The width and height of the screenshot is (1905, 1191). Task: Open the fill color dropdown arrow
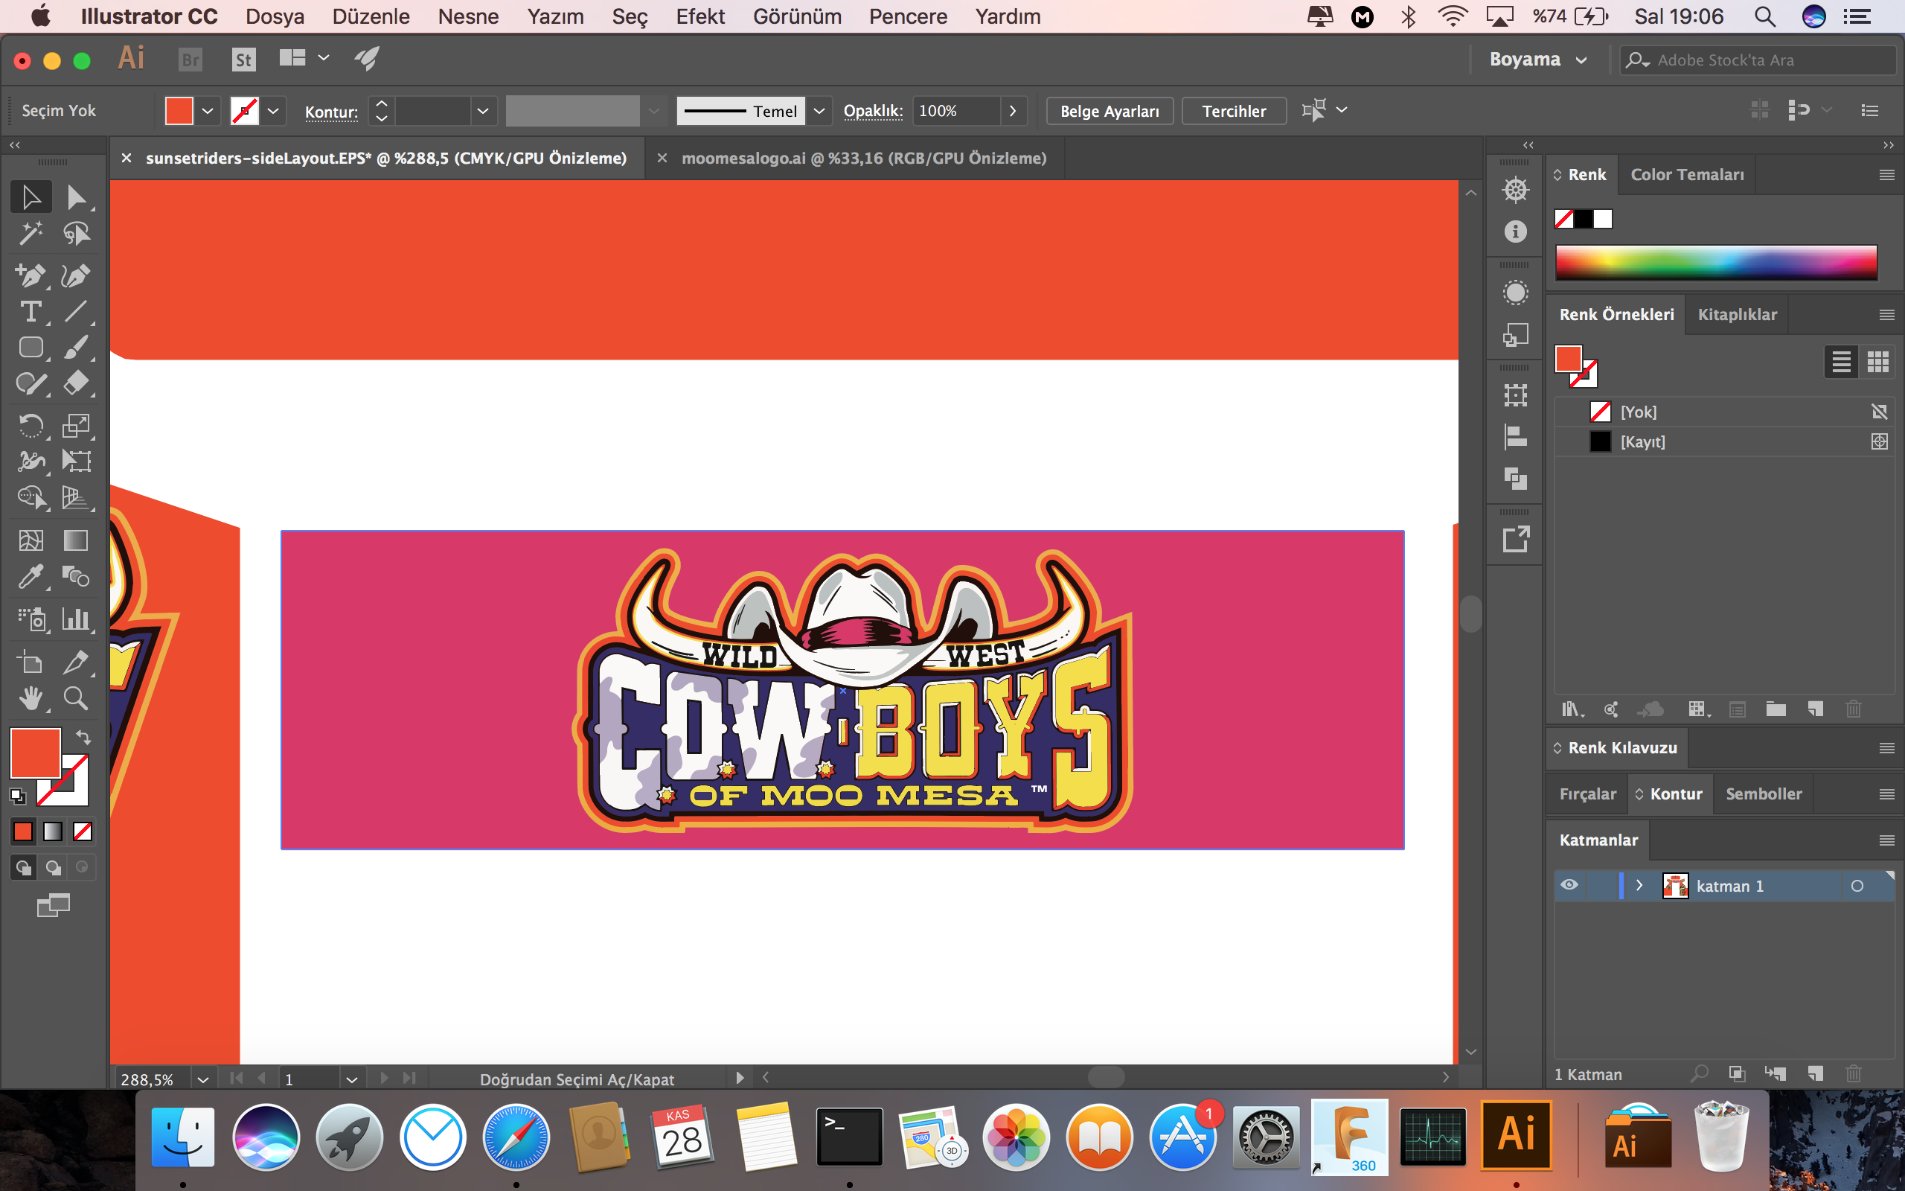[x=208, y=111]
